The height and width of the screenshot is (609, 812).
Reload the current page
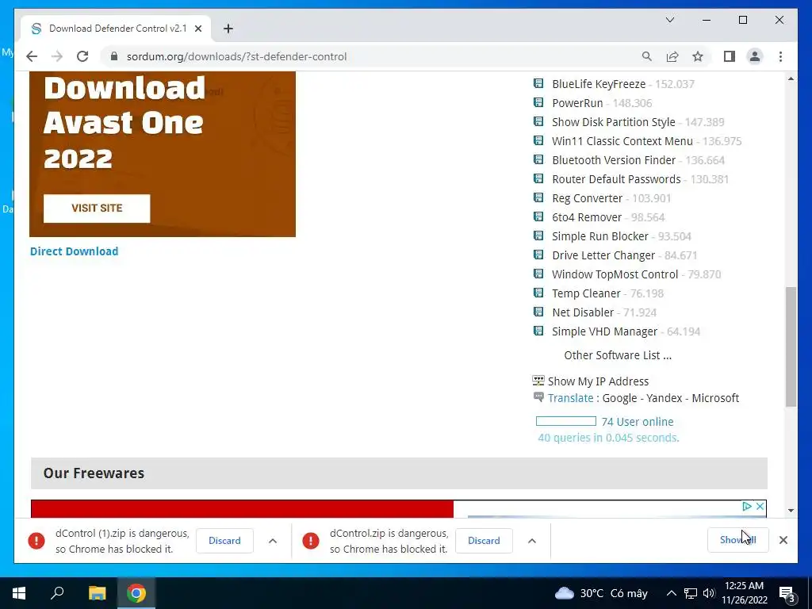pyautogui.click(x=82, y=56)
